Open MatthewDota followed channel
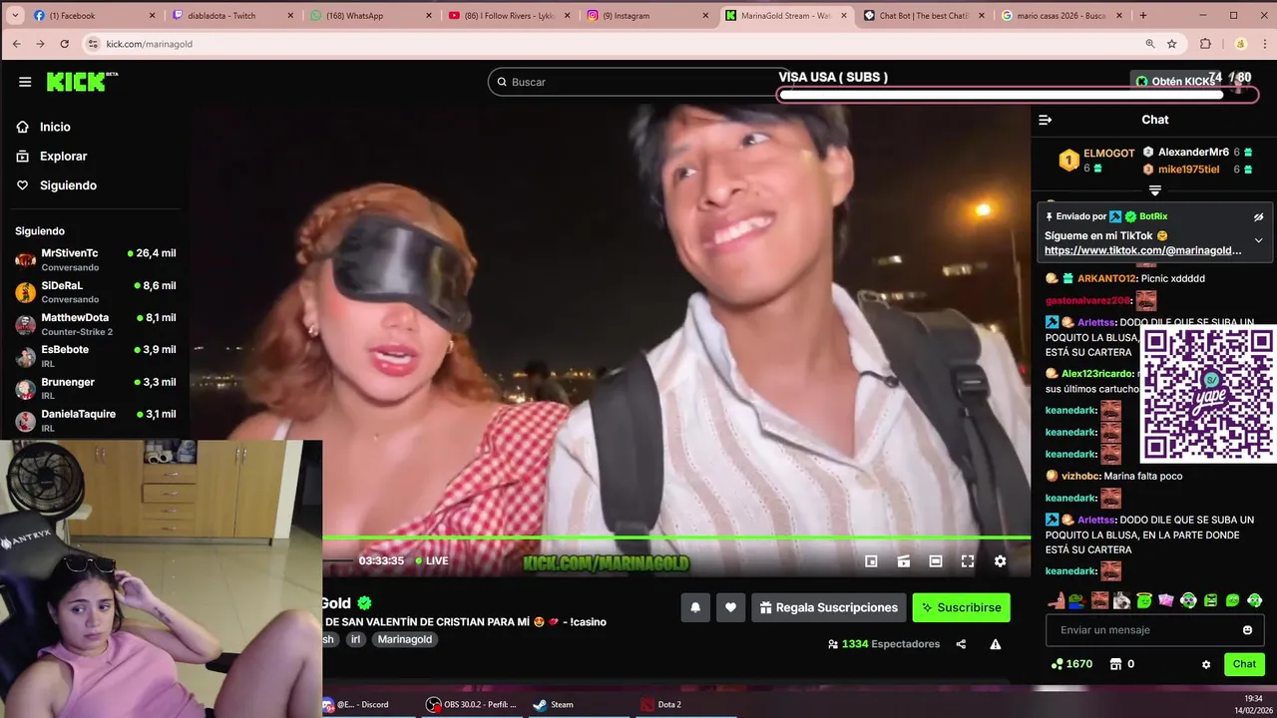The width and height of the screenshot is (1277, 718). [x=96, y=324]
